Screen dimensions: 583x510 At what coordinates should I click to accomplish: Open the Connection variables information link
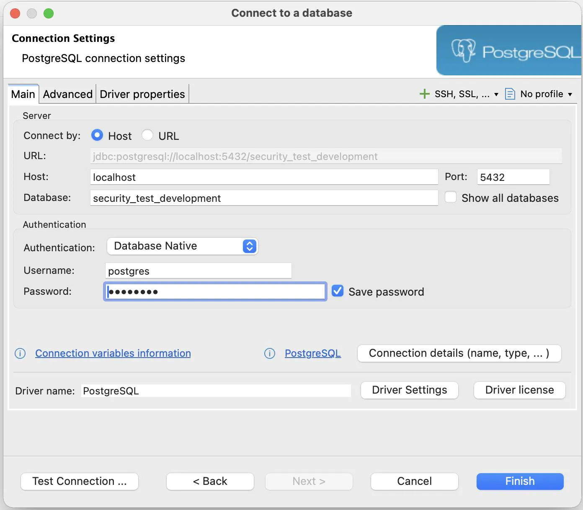pyautogui.click(x=113, y=353)
